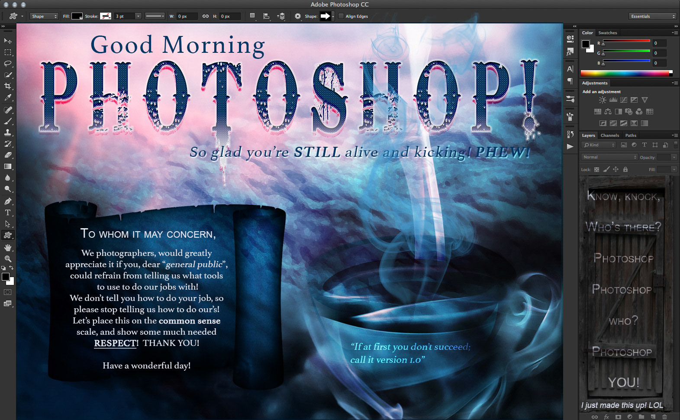Select the Dodge tool

[x=8, y=189]
